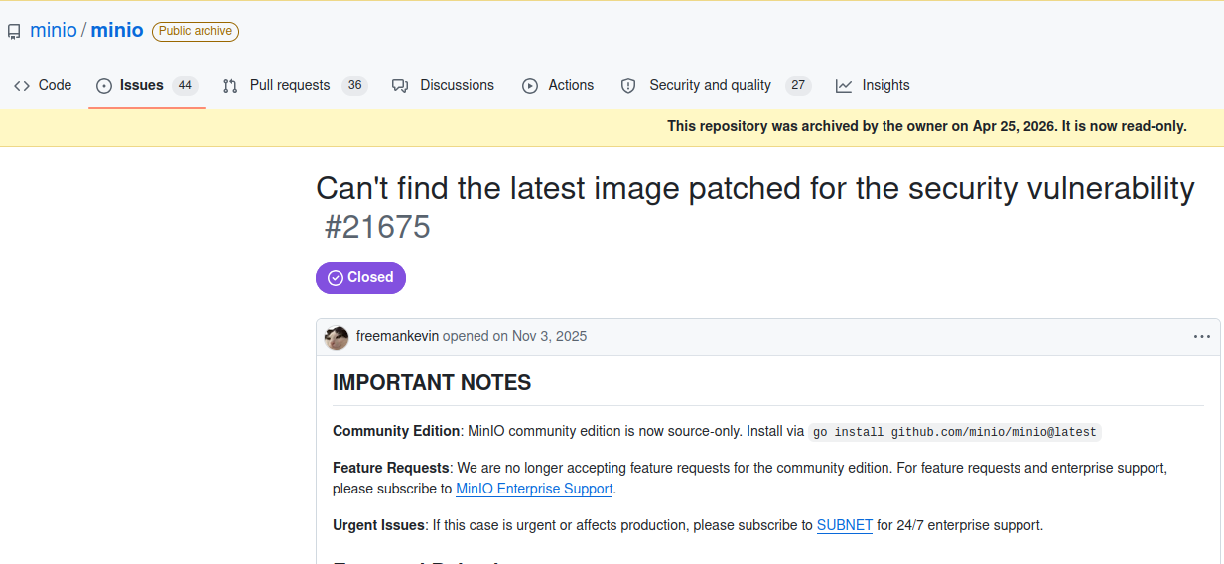
Task: Open the Insights tab
Action: (x=873, y=85)
